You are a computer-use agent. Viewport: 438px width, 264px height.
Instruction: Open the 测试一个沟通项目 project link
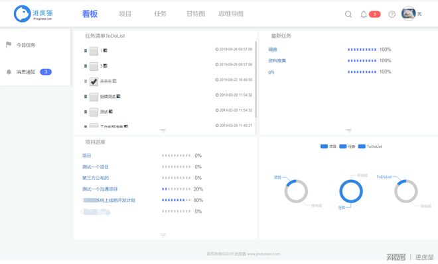pyautogui.click(x=100, y=189)
